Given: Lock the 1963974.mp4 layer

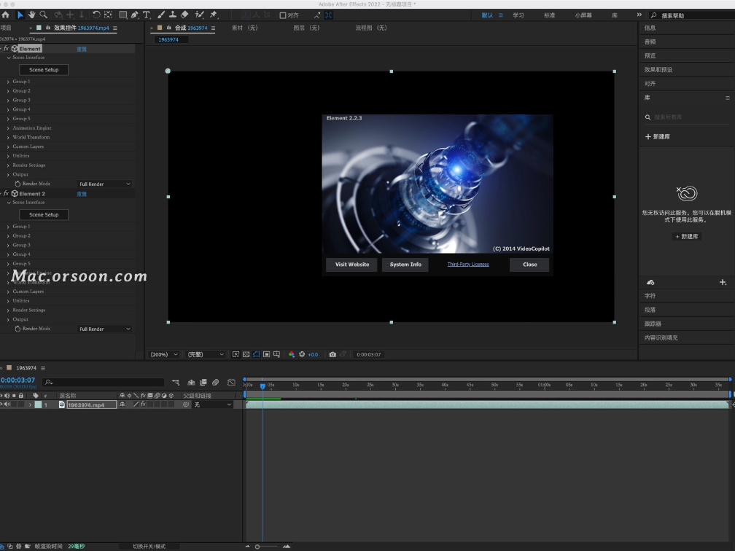Looking at the screenshot, I should [x=22, y=404].
